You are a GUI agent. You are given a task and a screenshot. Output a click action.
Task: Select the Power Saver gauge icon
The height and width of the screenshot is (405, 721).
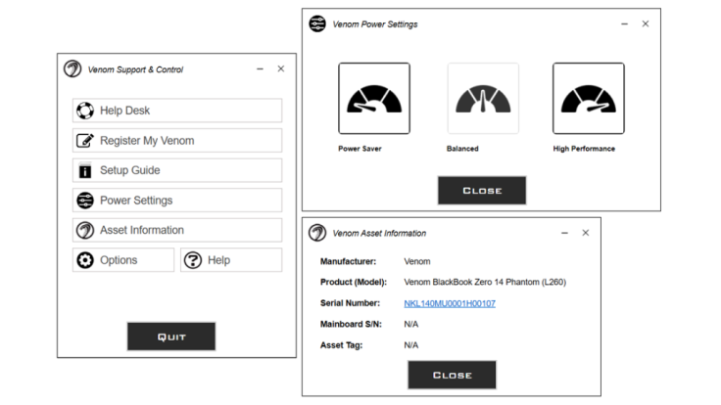click(374, 99)
